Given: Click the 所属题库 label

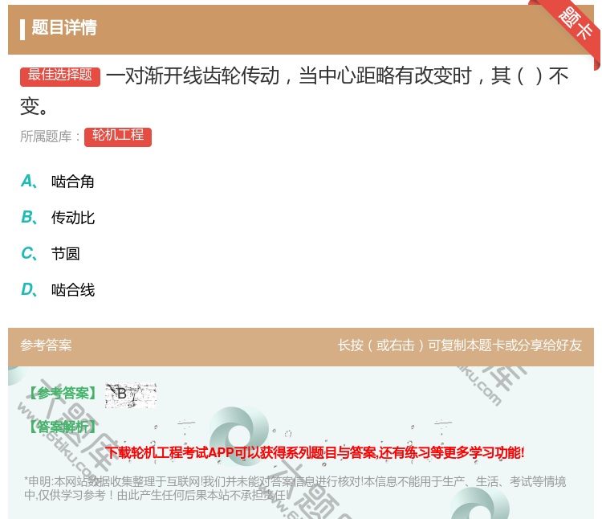Looking at the screenshot, I should click(50, 137).
